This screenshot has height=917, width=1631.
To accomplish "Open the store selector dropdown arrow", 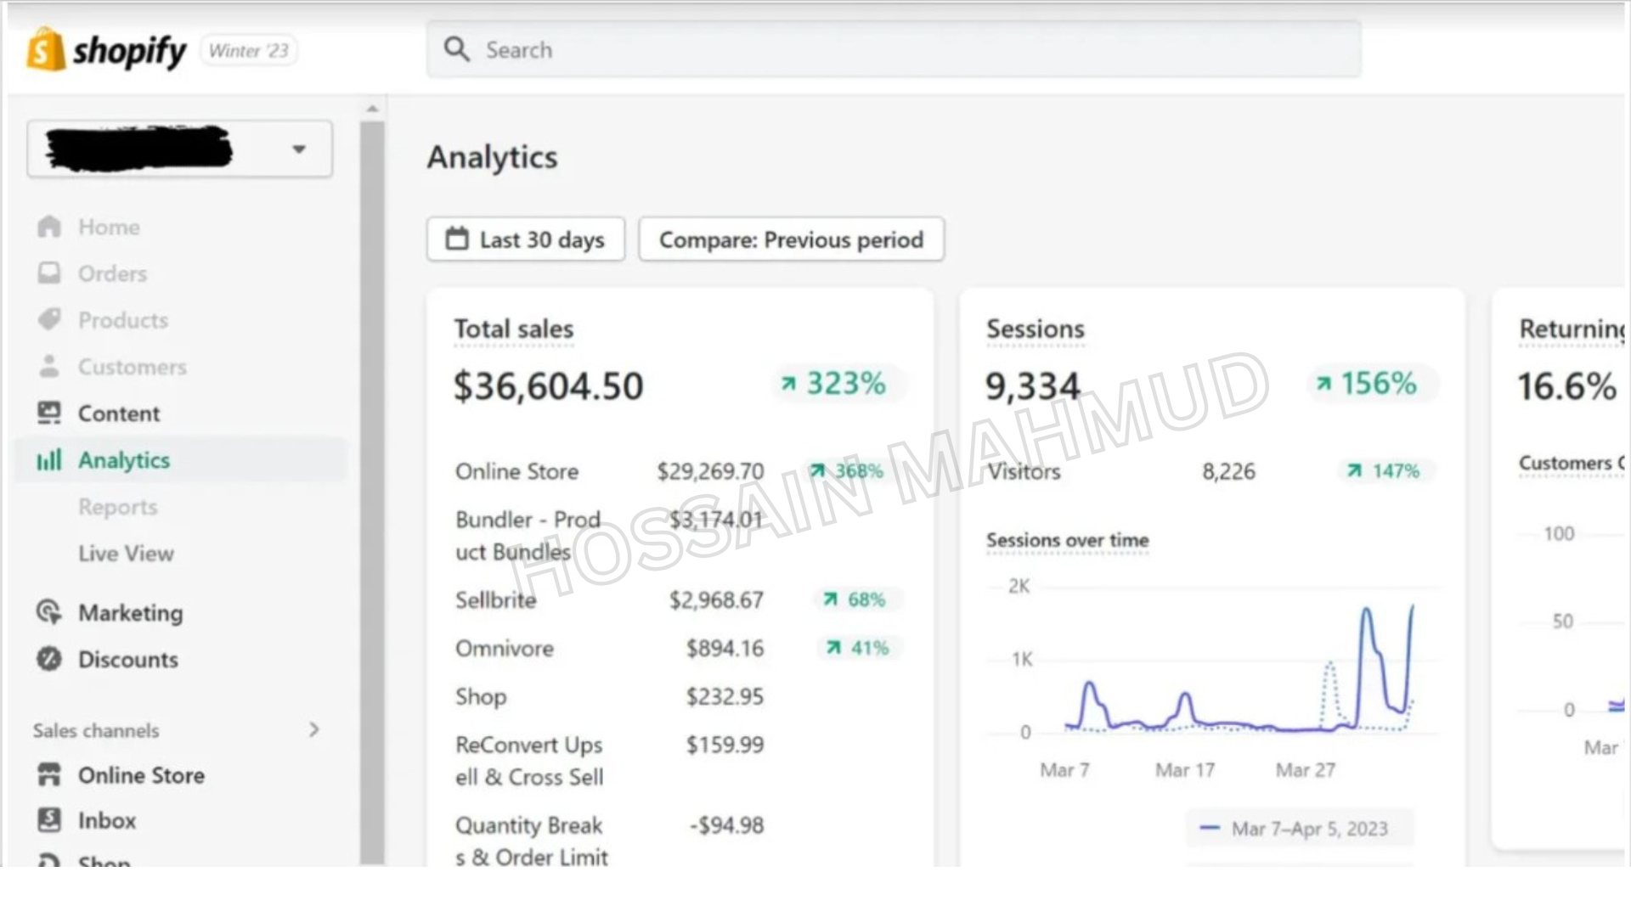I will pyautogui.click(x=299, y=149).
